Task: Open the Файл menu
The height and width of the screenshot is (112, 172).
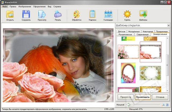Action: click(5, 6)
